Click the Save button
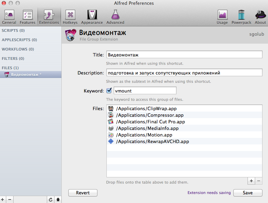This screenshot has height=203, width=268. pyautogui.click(x=248, y=193)
